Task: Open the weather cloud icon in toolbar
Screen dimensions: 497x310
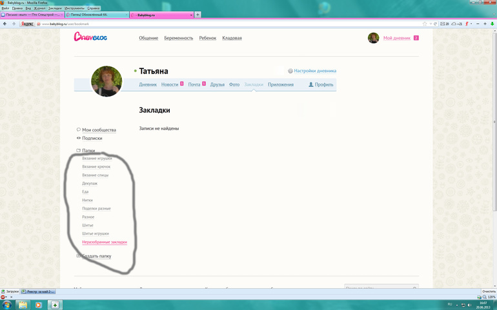Action: click(456, 24)
